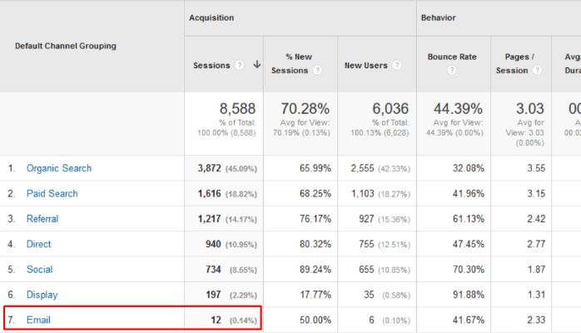Click Direct new users 755
The image size is (581, 333).
coord(366,244)
